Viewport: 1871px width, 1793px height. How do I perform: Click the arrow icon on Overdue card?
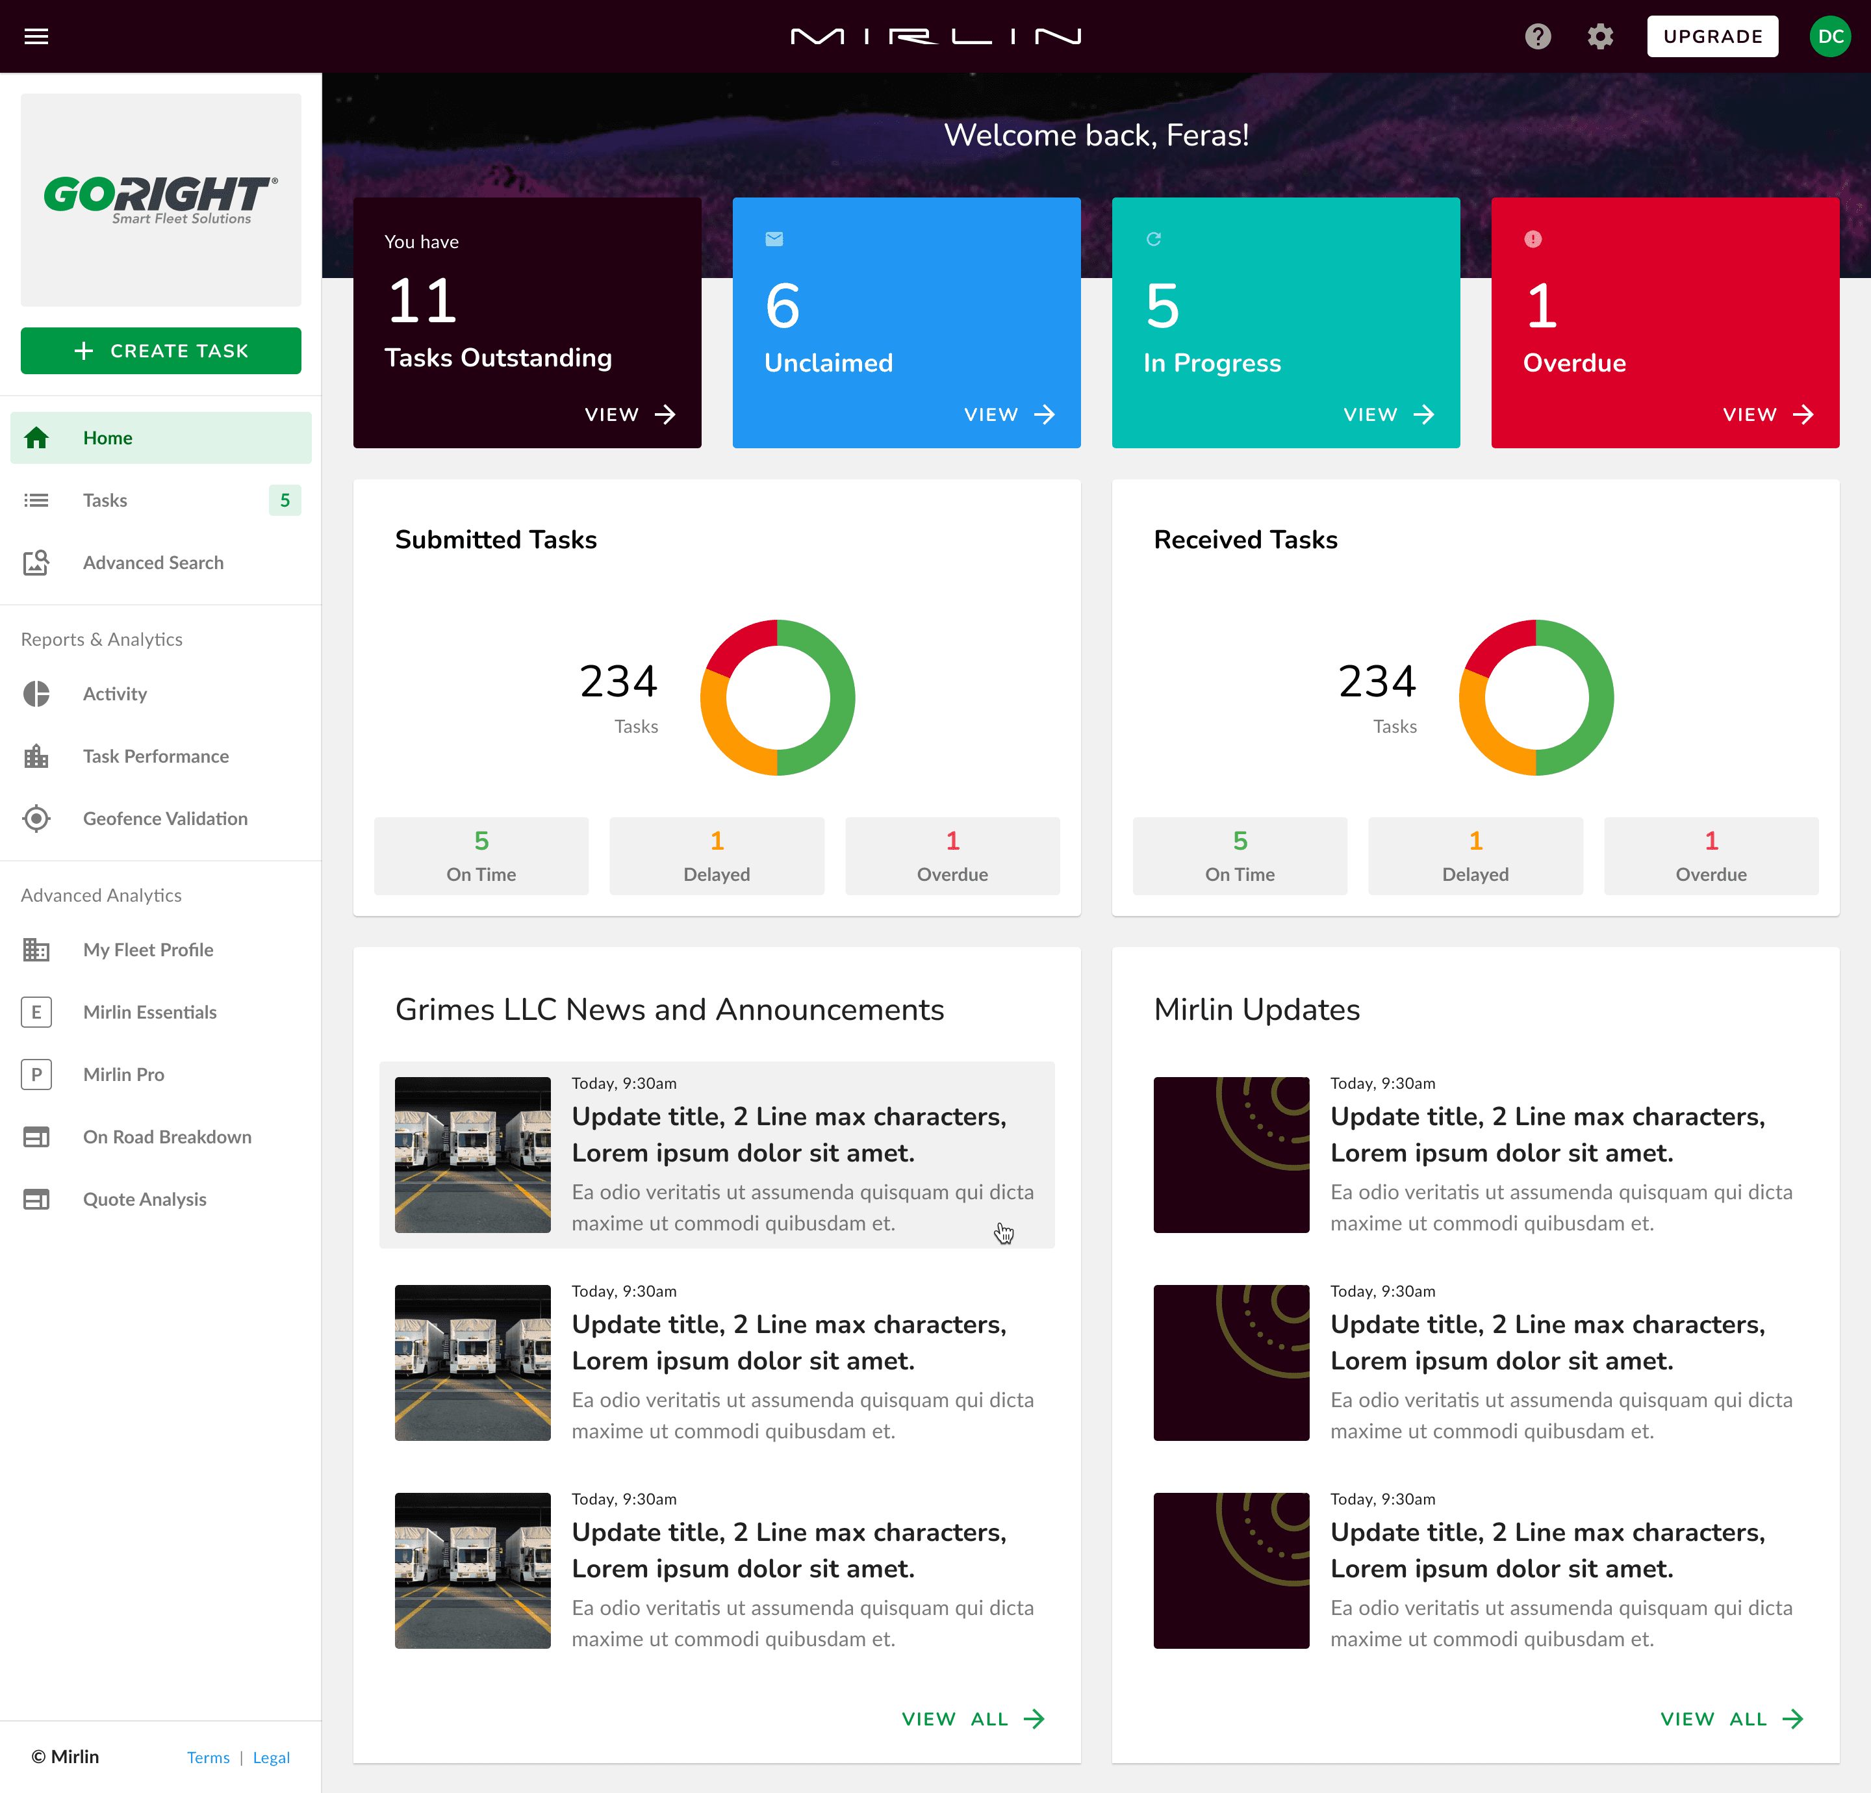(1803, 414)
